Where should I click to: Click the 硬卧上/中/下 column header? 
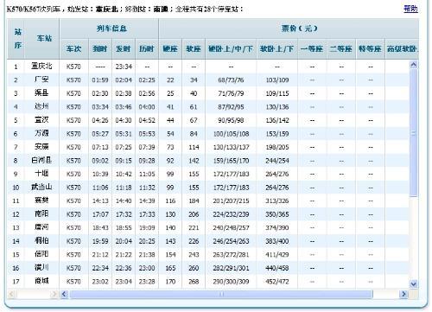point(231,49)
